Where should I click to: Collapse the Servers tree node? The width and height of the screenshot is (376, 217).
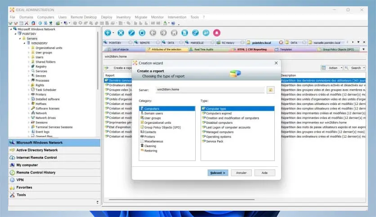click(x=20, y=39)
